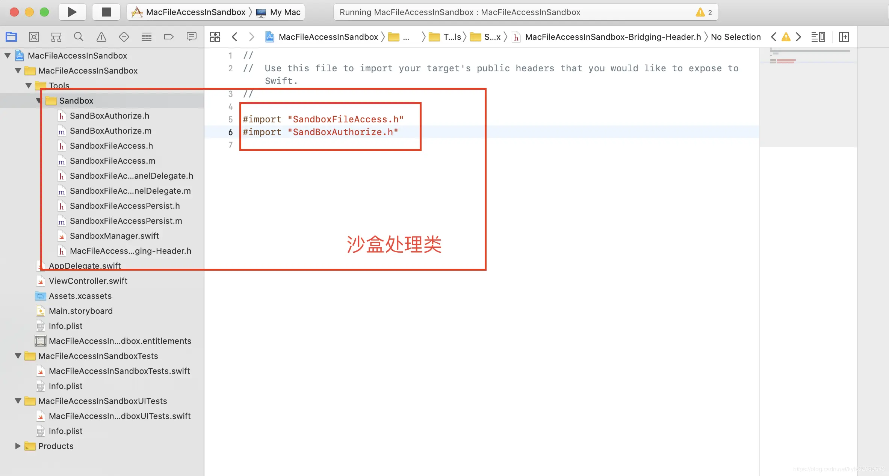Viewport: 889px width, 476px height.
Task: Open the Report navigator speech-bubble icon
Action: 192,37
